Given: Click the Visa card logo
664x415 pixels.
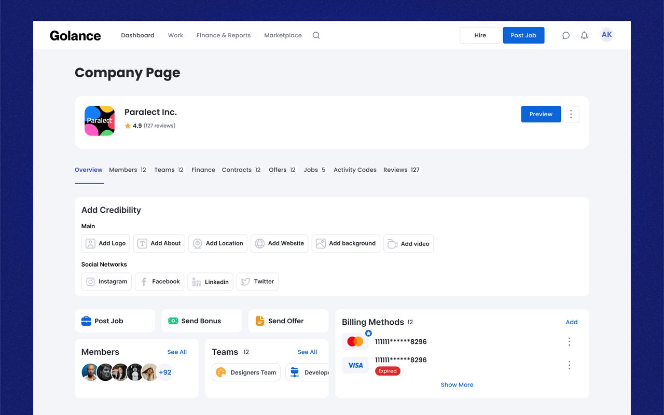Looking at the screenshot, I should click(355, 365).
